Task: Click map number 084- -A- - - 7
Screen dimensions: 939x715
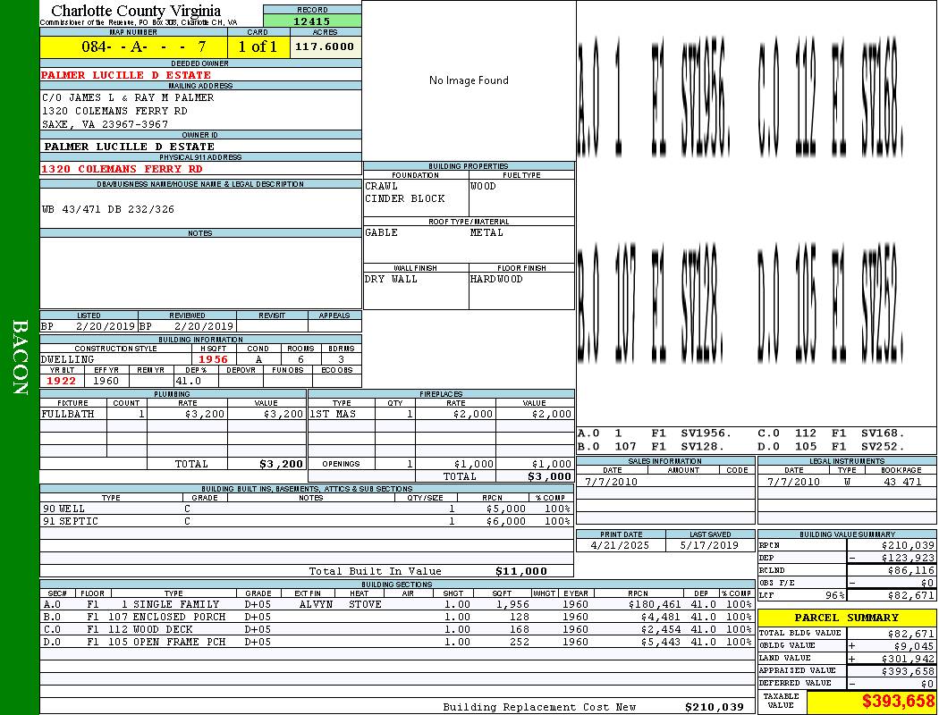Action: (144, 46)
